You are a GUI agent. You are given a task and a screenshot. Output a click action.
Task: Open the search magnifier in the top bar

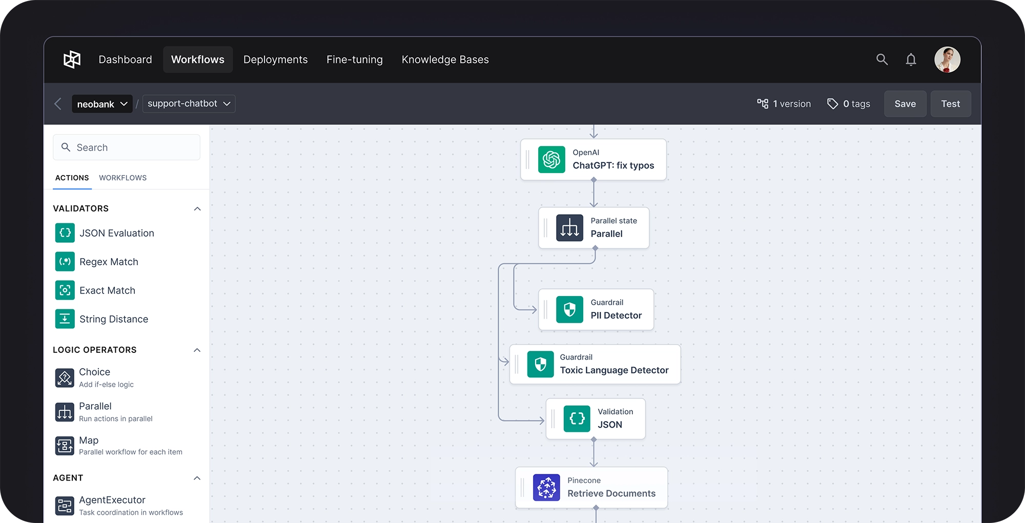tap(882, 59)
